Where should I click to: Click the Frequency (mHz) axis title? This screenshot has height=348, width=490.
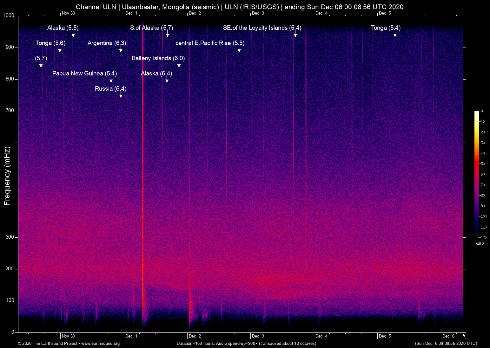point(7,176)
